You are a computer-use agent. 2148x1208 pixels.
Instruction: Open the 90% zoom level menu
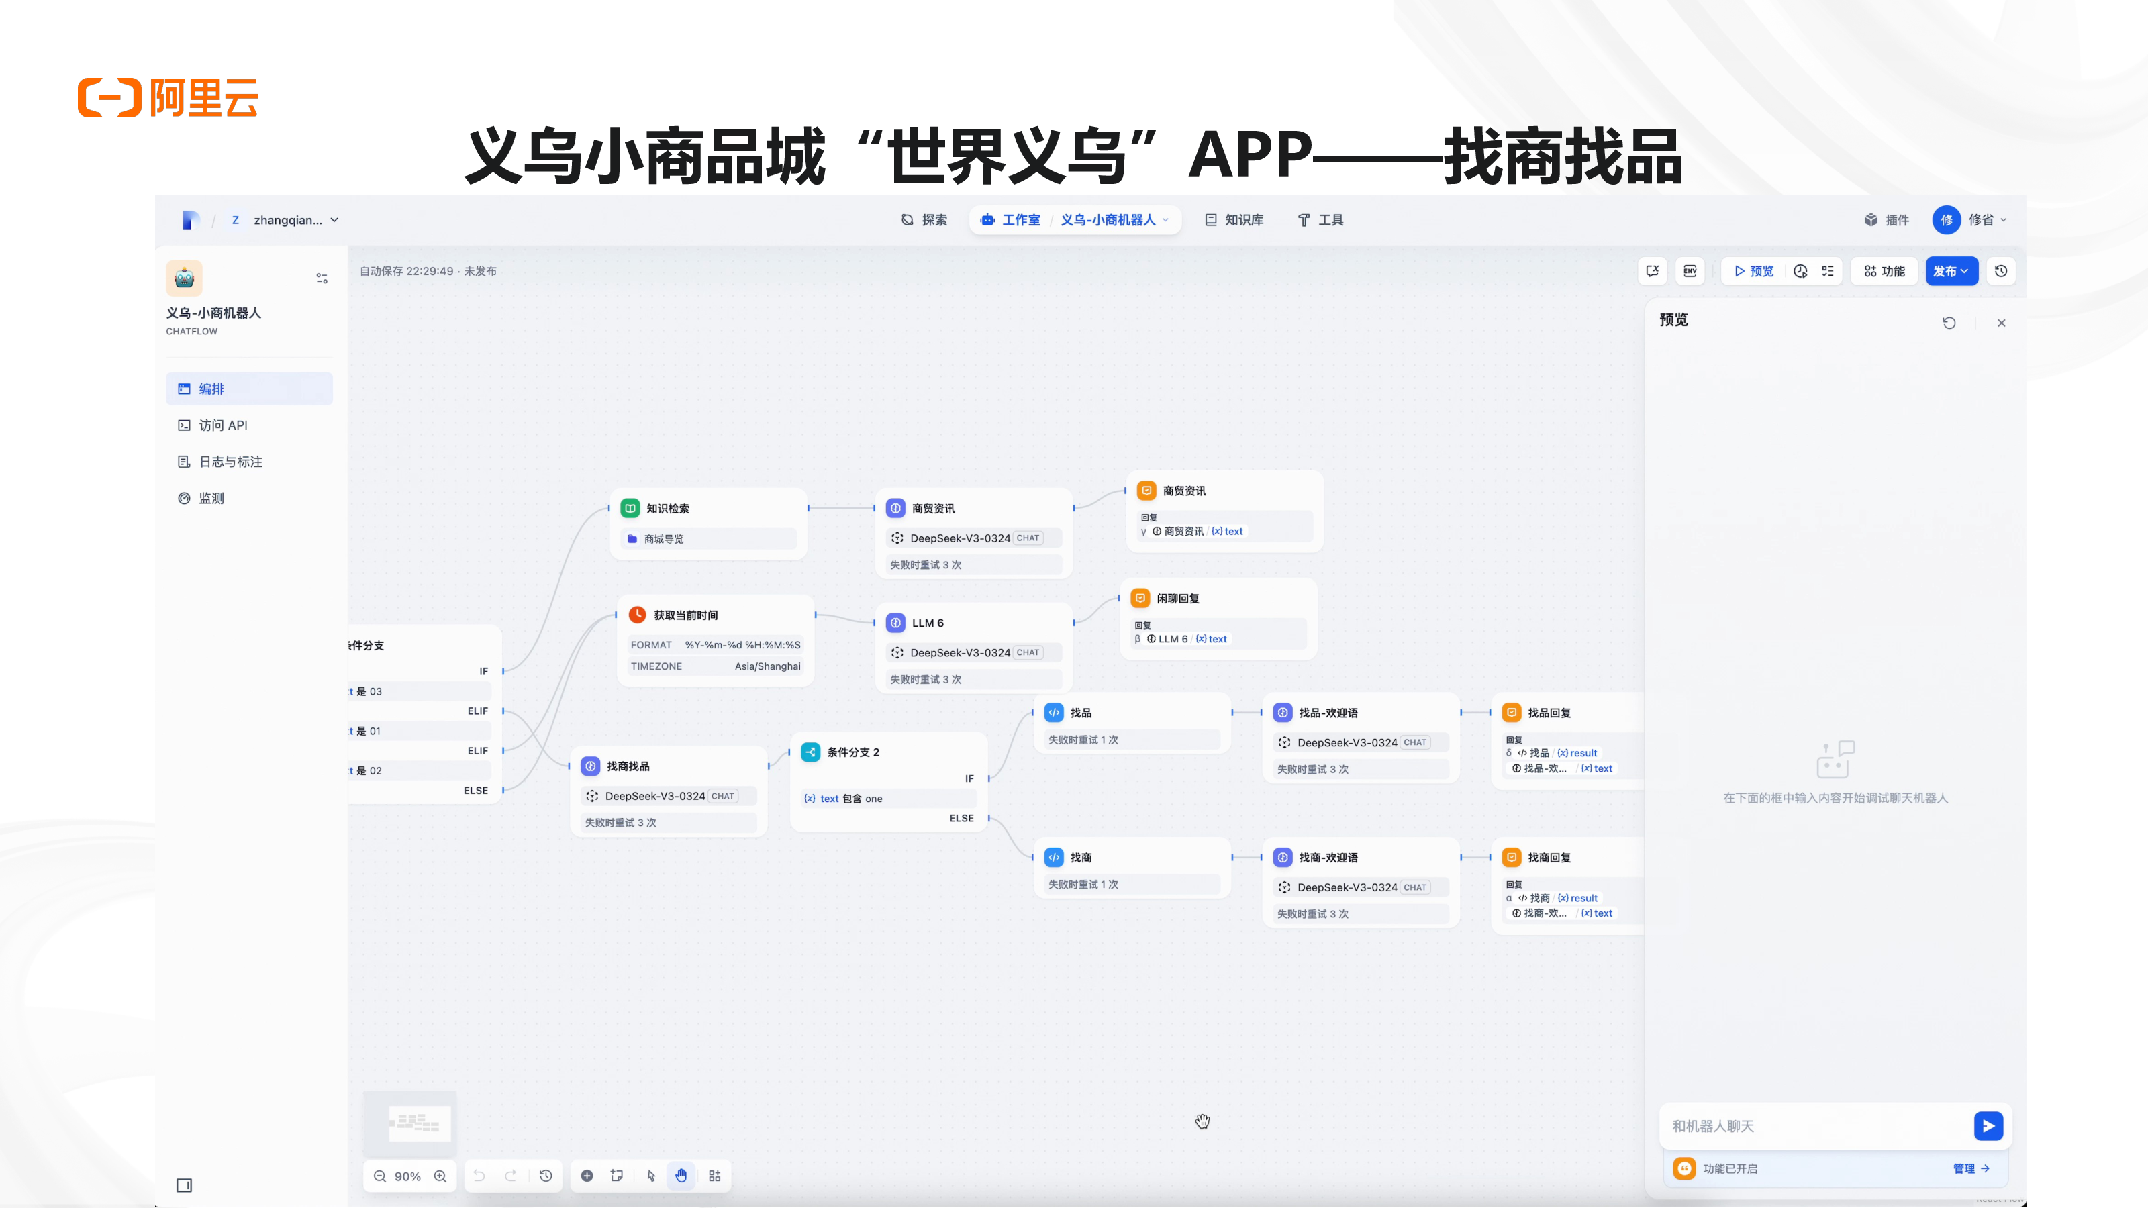click(407, 1176)
